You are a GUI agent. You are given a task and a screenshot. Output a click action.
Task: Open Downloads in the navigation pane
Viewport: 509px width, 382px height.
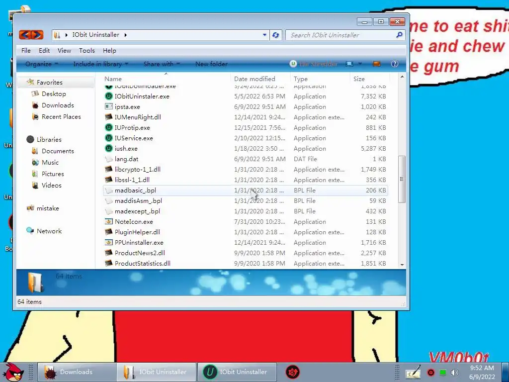(x=58, y=105)
